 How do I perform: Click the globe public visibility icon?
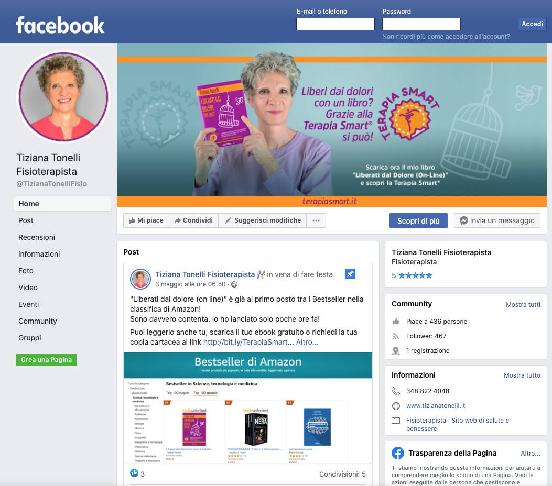click(234, 284)
